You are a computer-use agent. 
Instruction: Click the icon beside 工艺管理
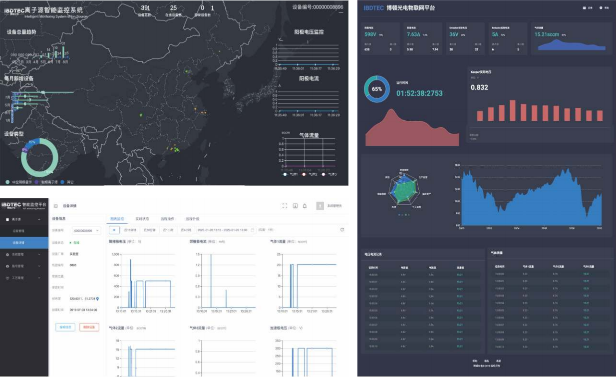[7, 277]
